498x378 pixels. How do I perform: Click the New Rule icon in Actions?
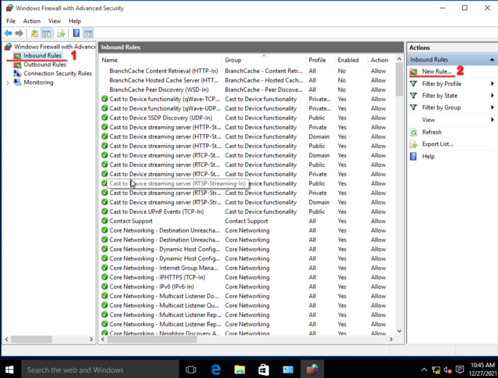413,72
